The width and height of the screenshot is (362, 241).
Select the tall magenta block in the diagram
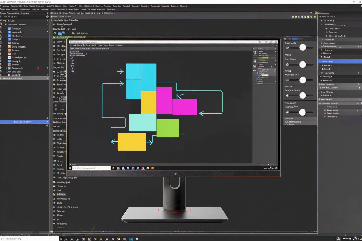[x=164, y=100]
